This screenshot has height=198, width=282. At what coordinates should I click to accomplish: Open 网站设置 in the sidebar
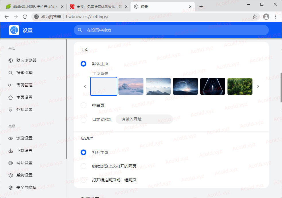(24, 163)
